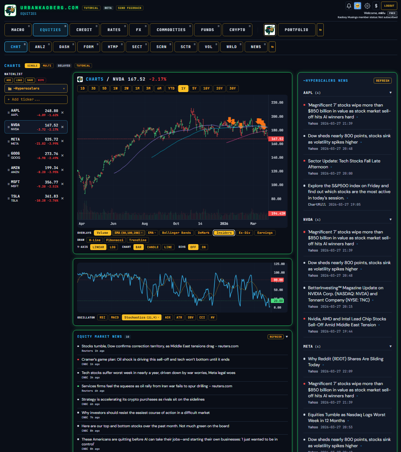Screen dimensions: 401x452
Task: Click the Add ticker input field
Action: tap(36, 99)
